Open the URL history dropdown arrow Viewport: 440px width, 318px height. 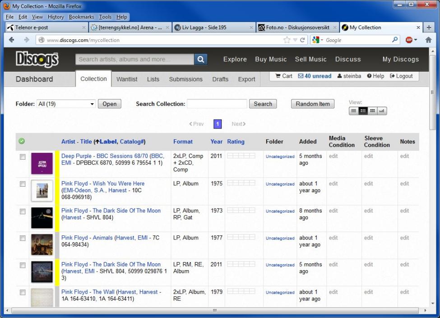(x=295, y=40)
